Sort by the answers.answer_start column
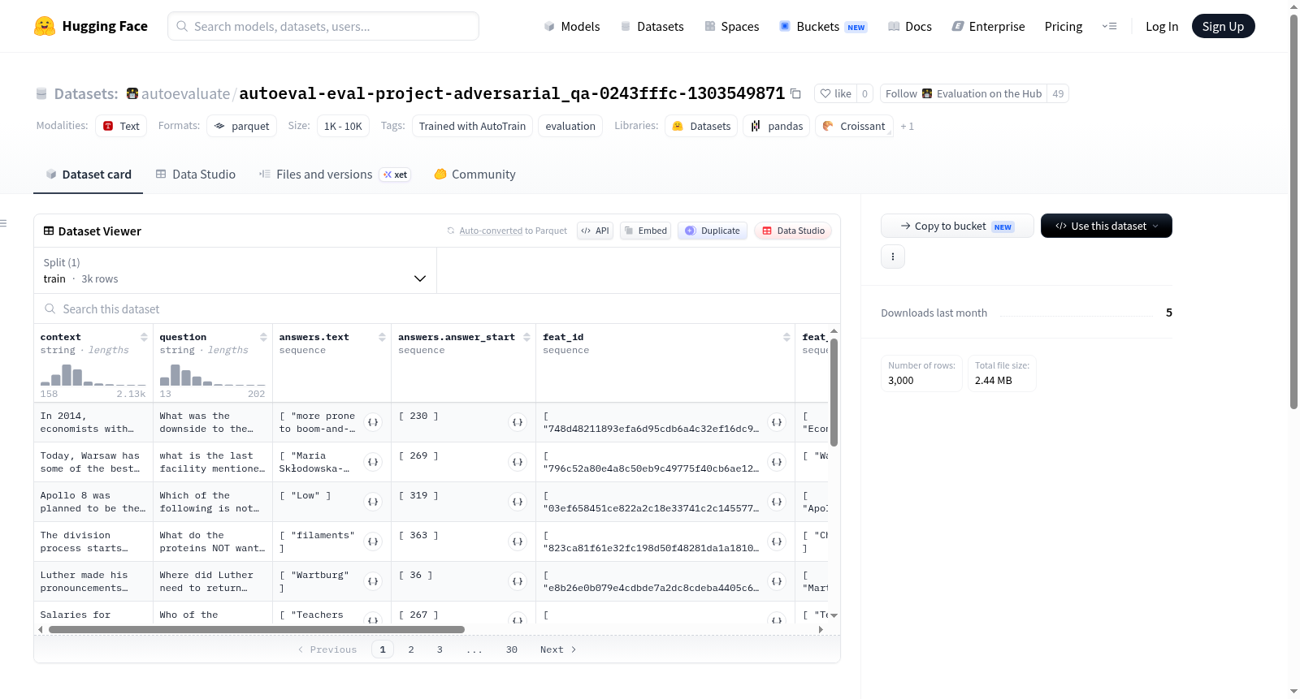 pyautogui.click(x=526, y=337)
